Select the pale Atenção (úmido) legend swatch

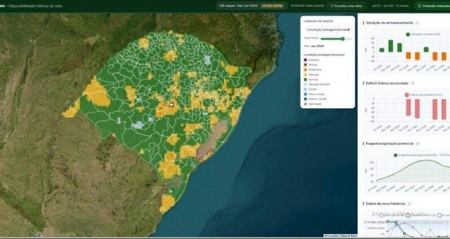point(305,85)
